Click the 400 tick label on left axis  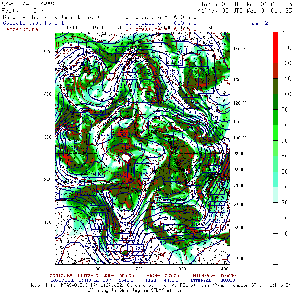(x=48, y=94)
